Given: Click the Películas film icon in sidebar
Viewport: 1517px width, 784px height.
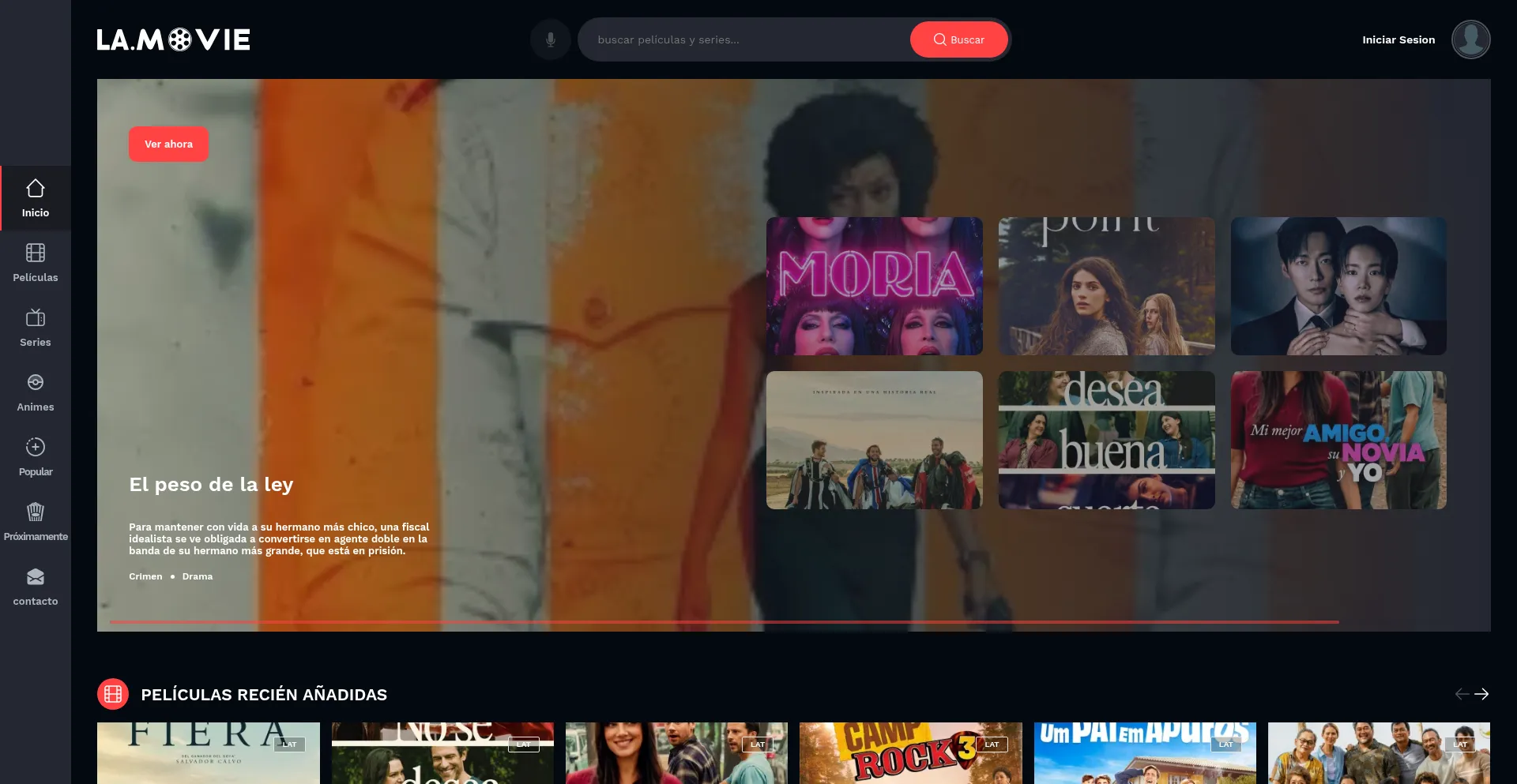Looking at the screenshot, I should (x=36, y=253).
